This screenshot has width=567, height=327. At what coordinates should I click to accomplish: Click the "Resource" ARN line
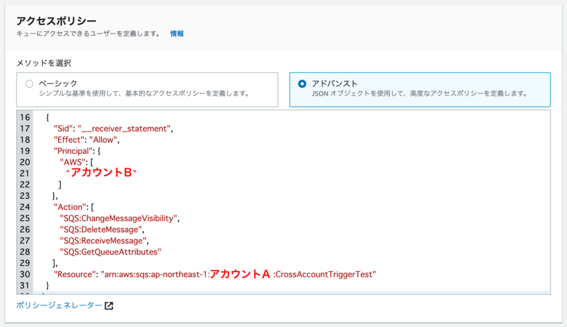pos(215,274)
